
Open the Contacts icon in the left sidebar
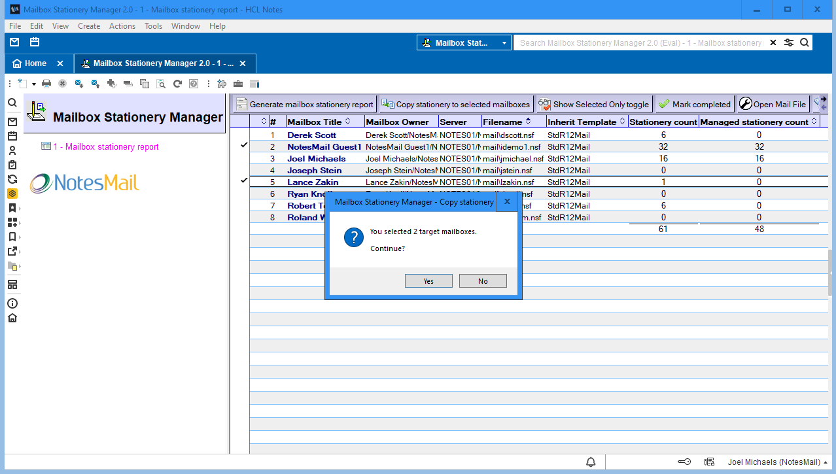coord(12,150)
